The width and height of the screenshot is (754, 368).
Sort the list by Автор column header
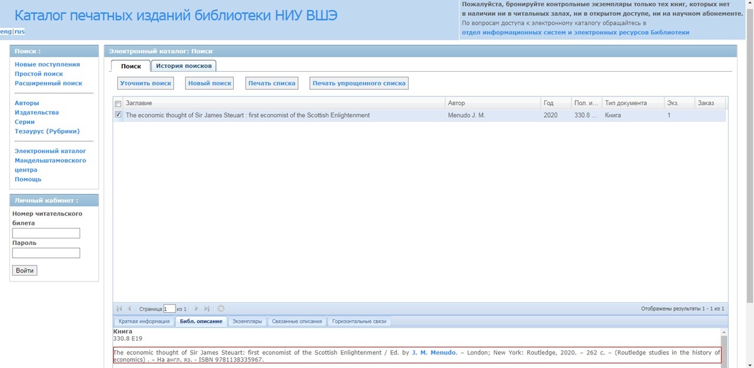[x=491, y=103]
